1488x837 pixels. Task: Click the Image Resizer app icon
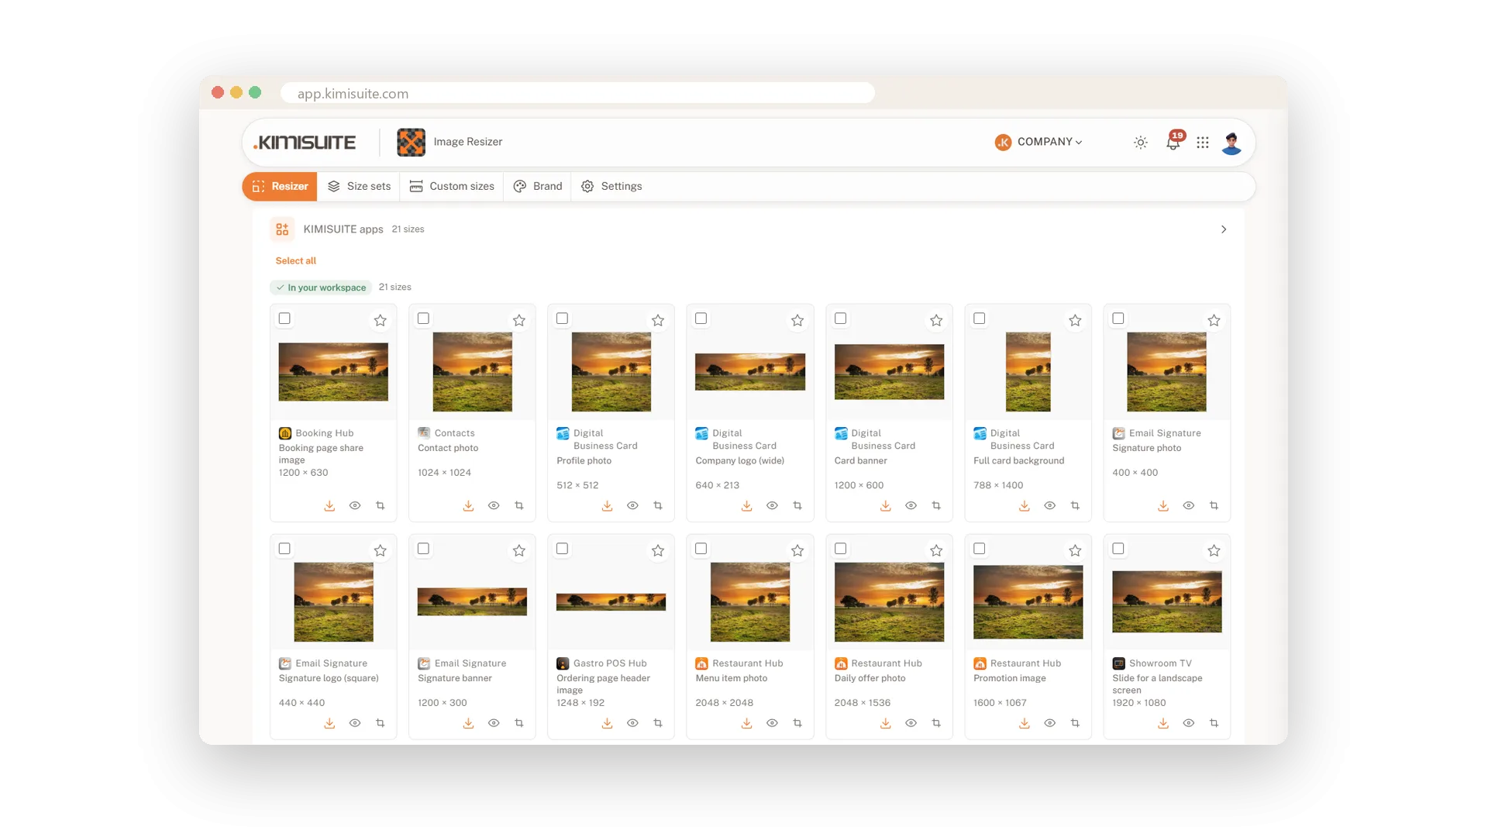click(411, 142)
